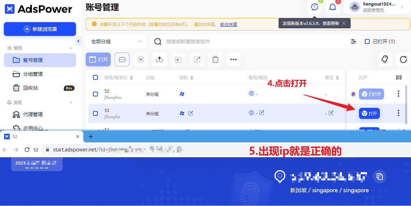Click the RPA robot toolbar icon
This screenshot has height=206, width=411.
[122, 59]
